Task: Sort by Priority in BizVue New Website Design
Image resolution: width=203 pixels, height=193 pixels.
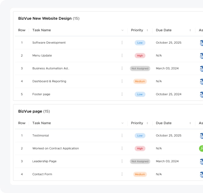Action: [147, 30]
